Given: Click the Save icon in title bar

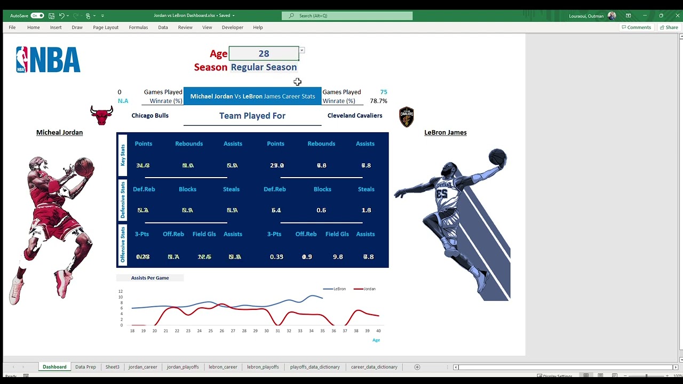Looking at the screenshot, I should point(51,15).
